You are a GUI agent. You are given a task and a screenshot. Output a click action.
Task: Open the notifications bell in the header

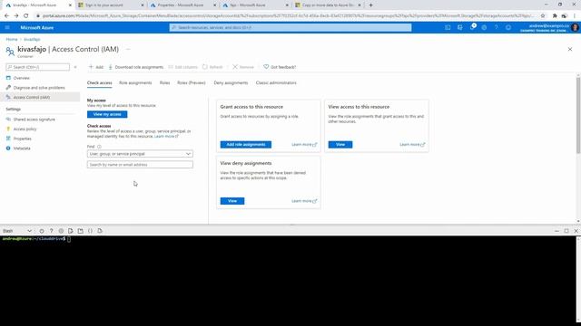[472, 28]
